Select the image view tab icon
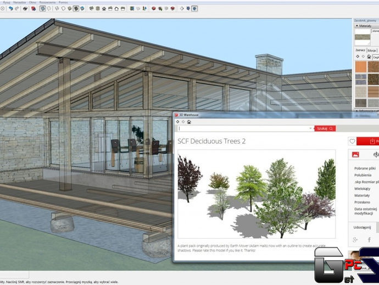Viewport: 379px width, 285px height. point(355,155)
